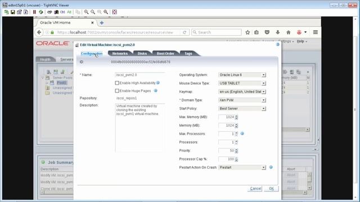The width and height of the screenshot is (360, 202).
Task: Show info for Huge Pages
Action: [156, 91]
